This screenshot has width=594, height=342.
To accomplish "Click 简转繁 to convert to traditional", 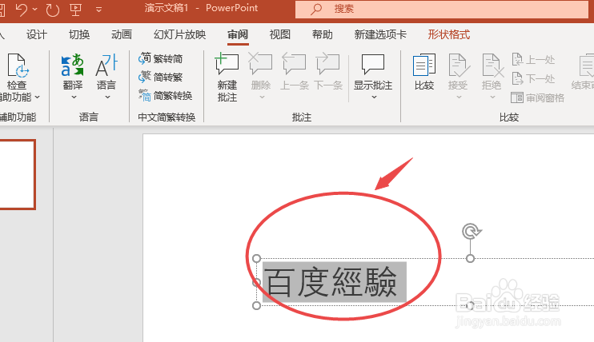I will pos(161,78).
